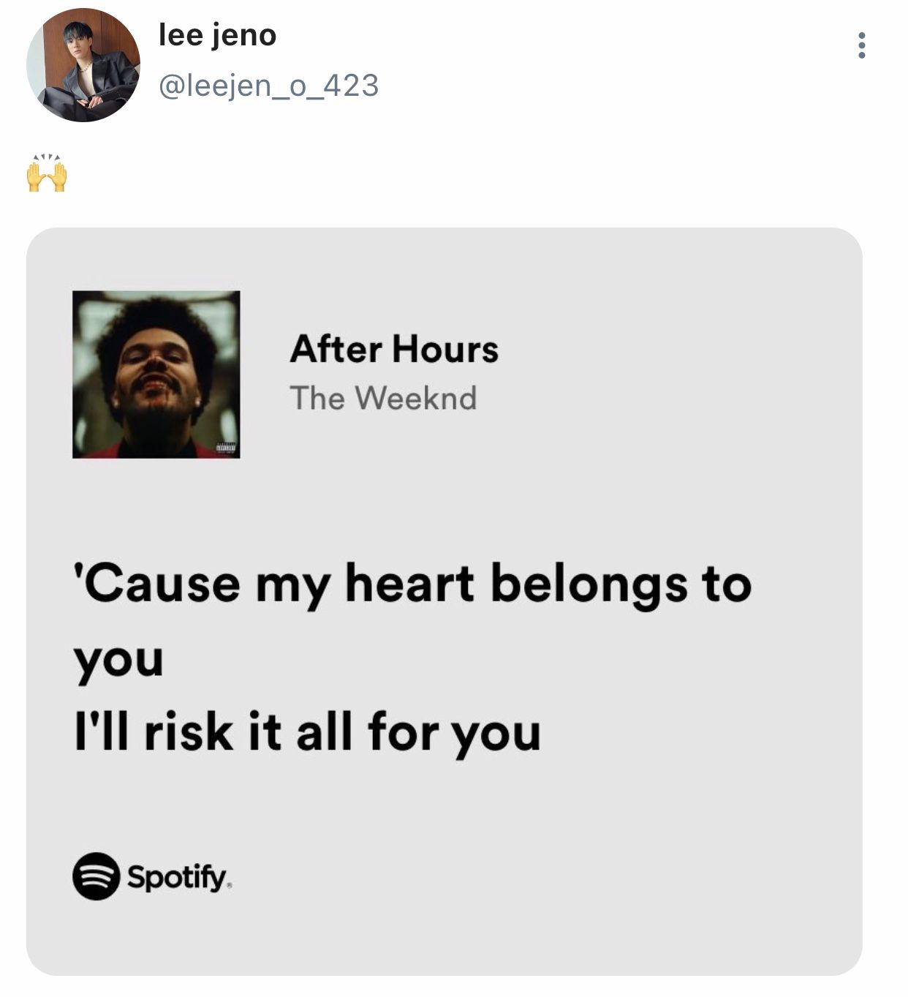The width and height of the screenshot is (908, 997).
Task: Click the word "Weeknd" in artist name
Action: point(416,399)
